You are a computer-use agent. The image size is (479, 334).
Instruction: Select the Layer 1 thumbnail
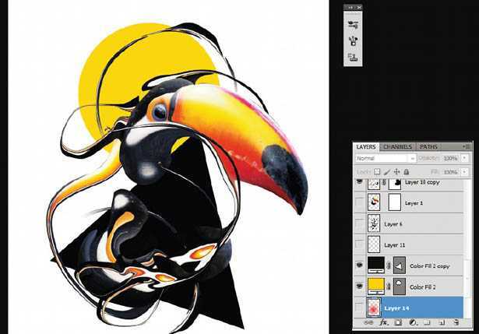click(374, 202)
